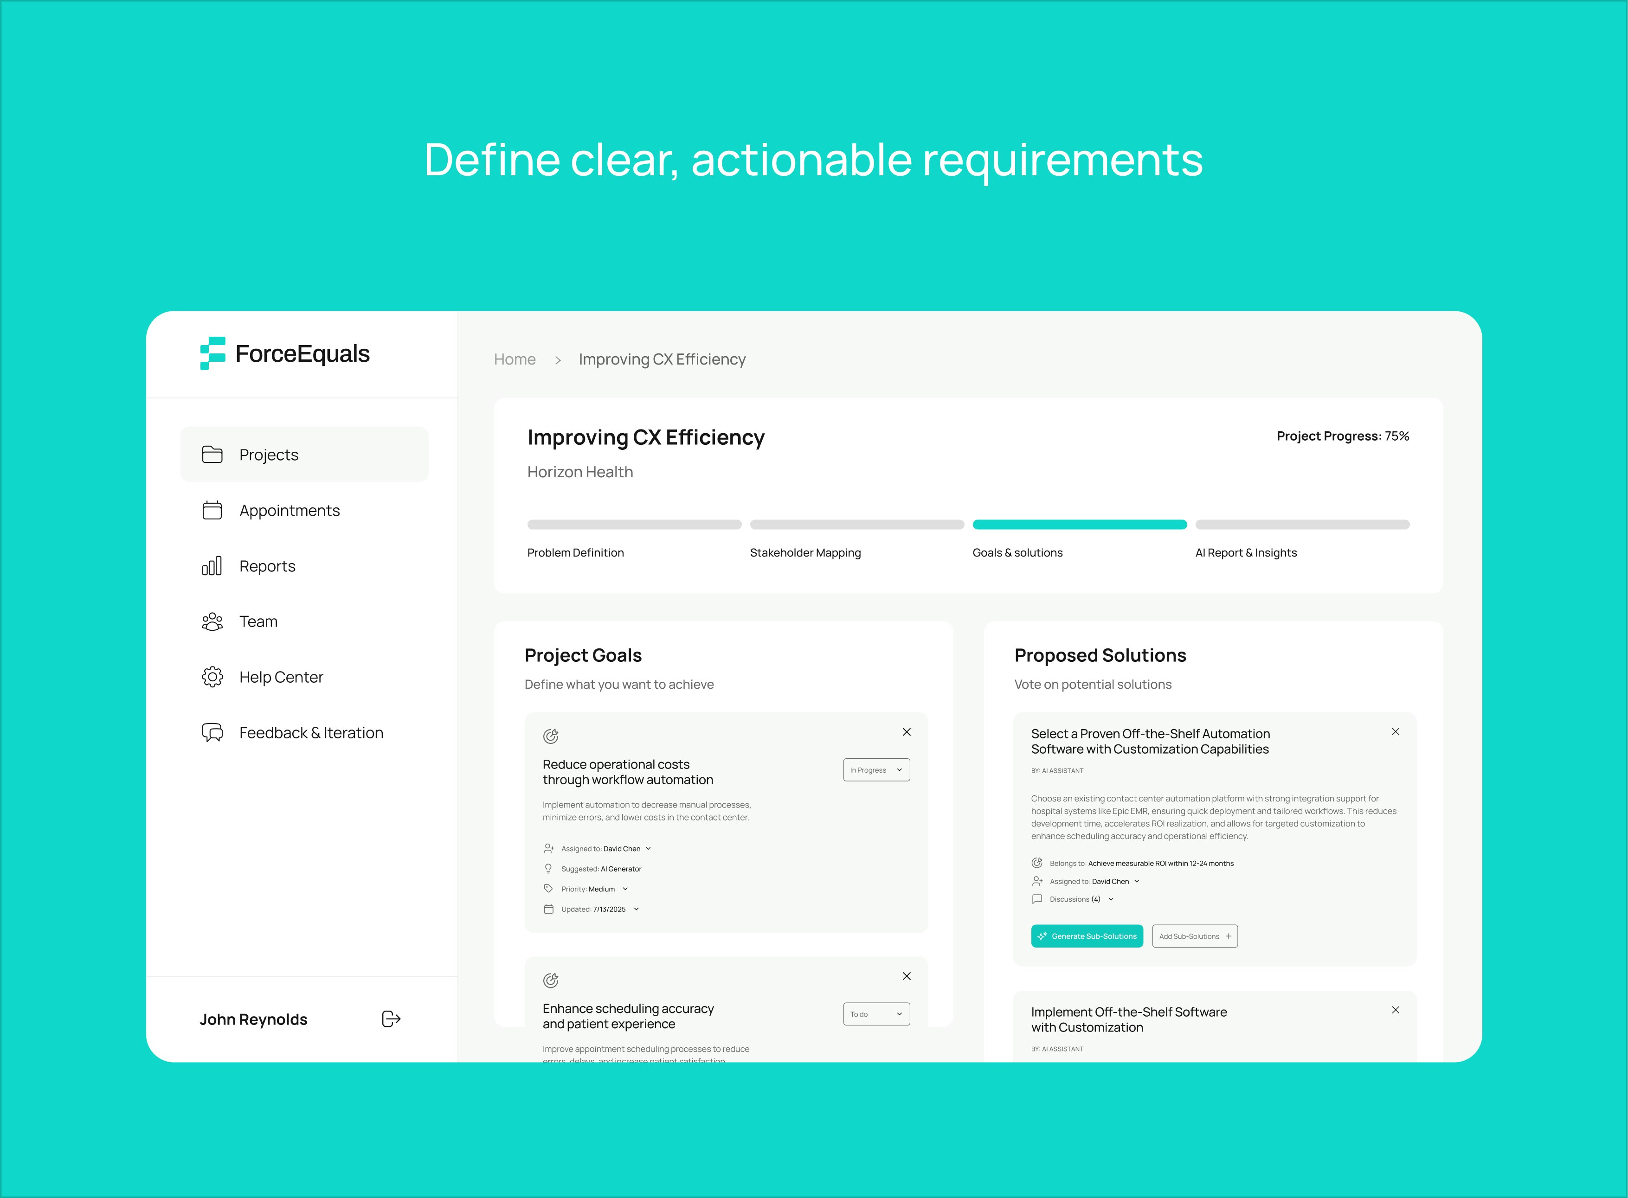Click the Reduce operational costs goal title

click(628, 772)
